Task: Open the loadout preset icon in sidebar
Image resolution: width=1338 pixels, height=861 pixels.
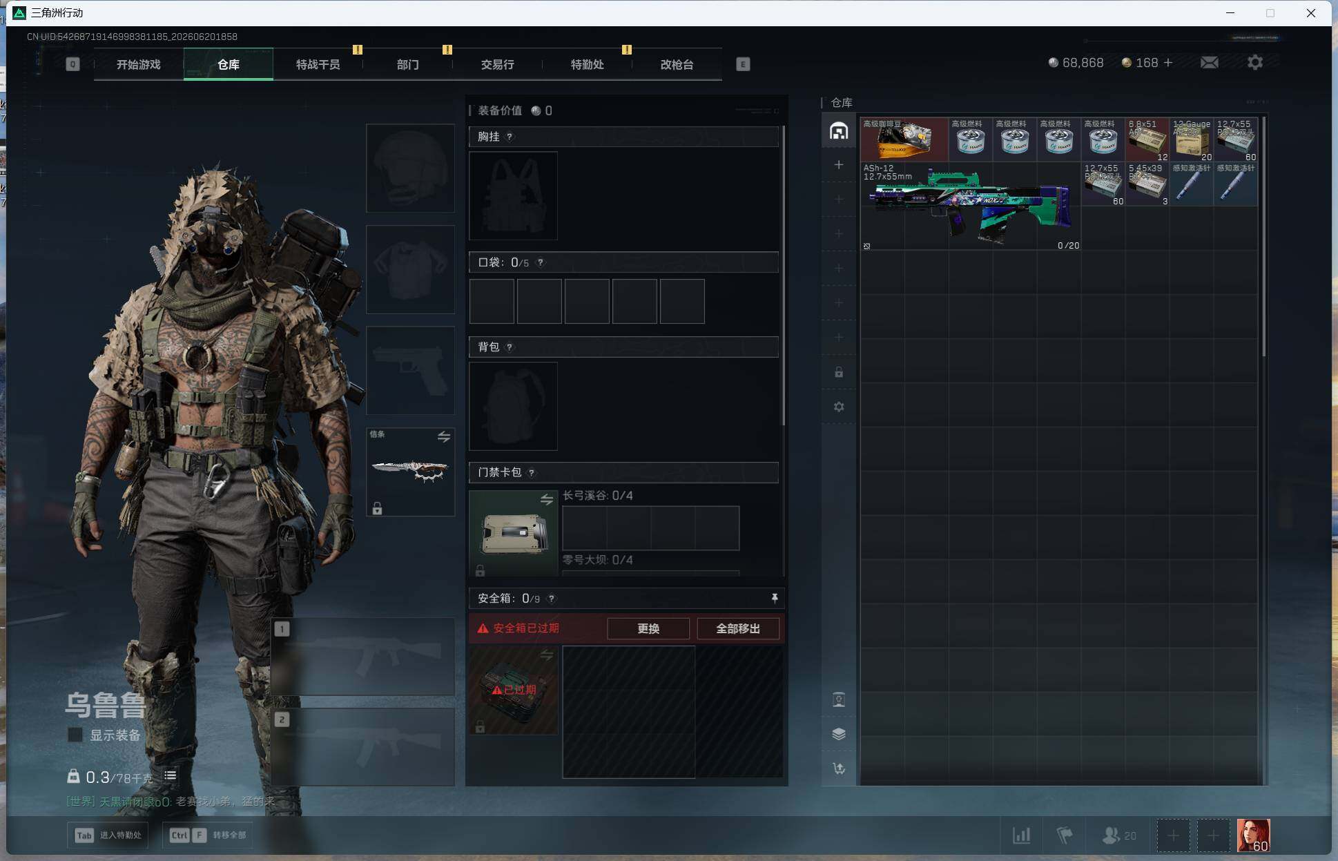Action: click(x=838, y=700)
